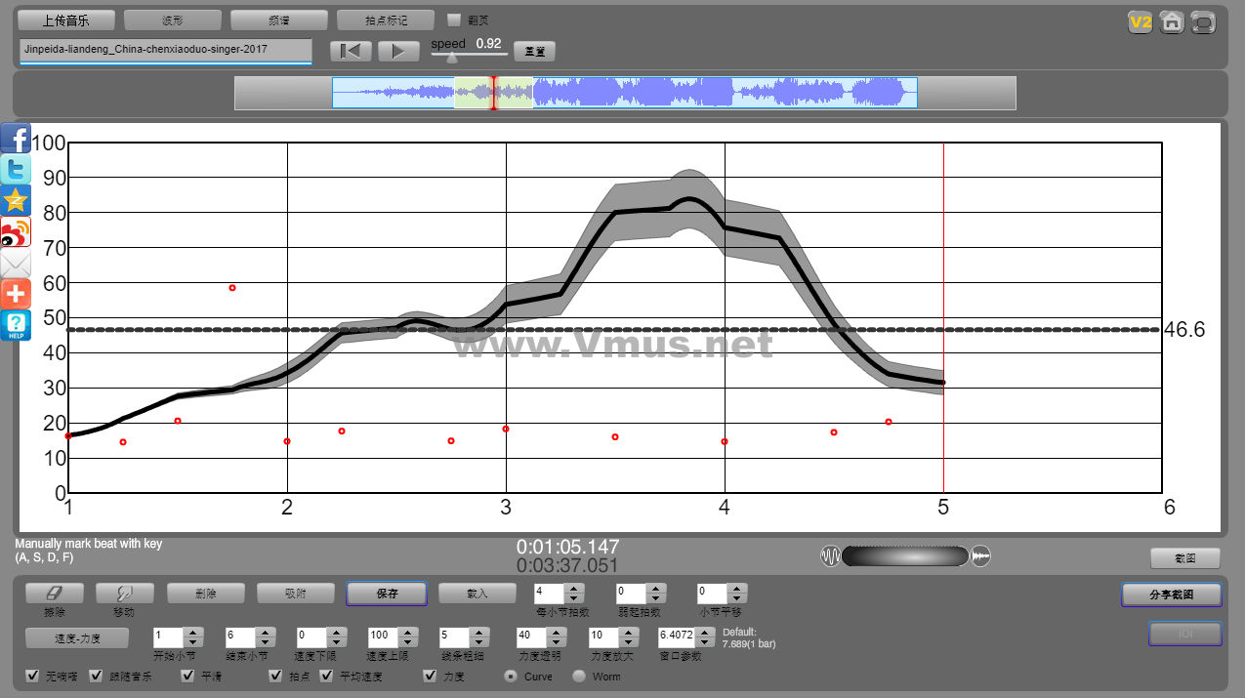Select the move (移动) tool

[x=123, y=593]
